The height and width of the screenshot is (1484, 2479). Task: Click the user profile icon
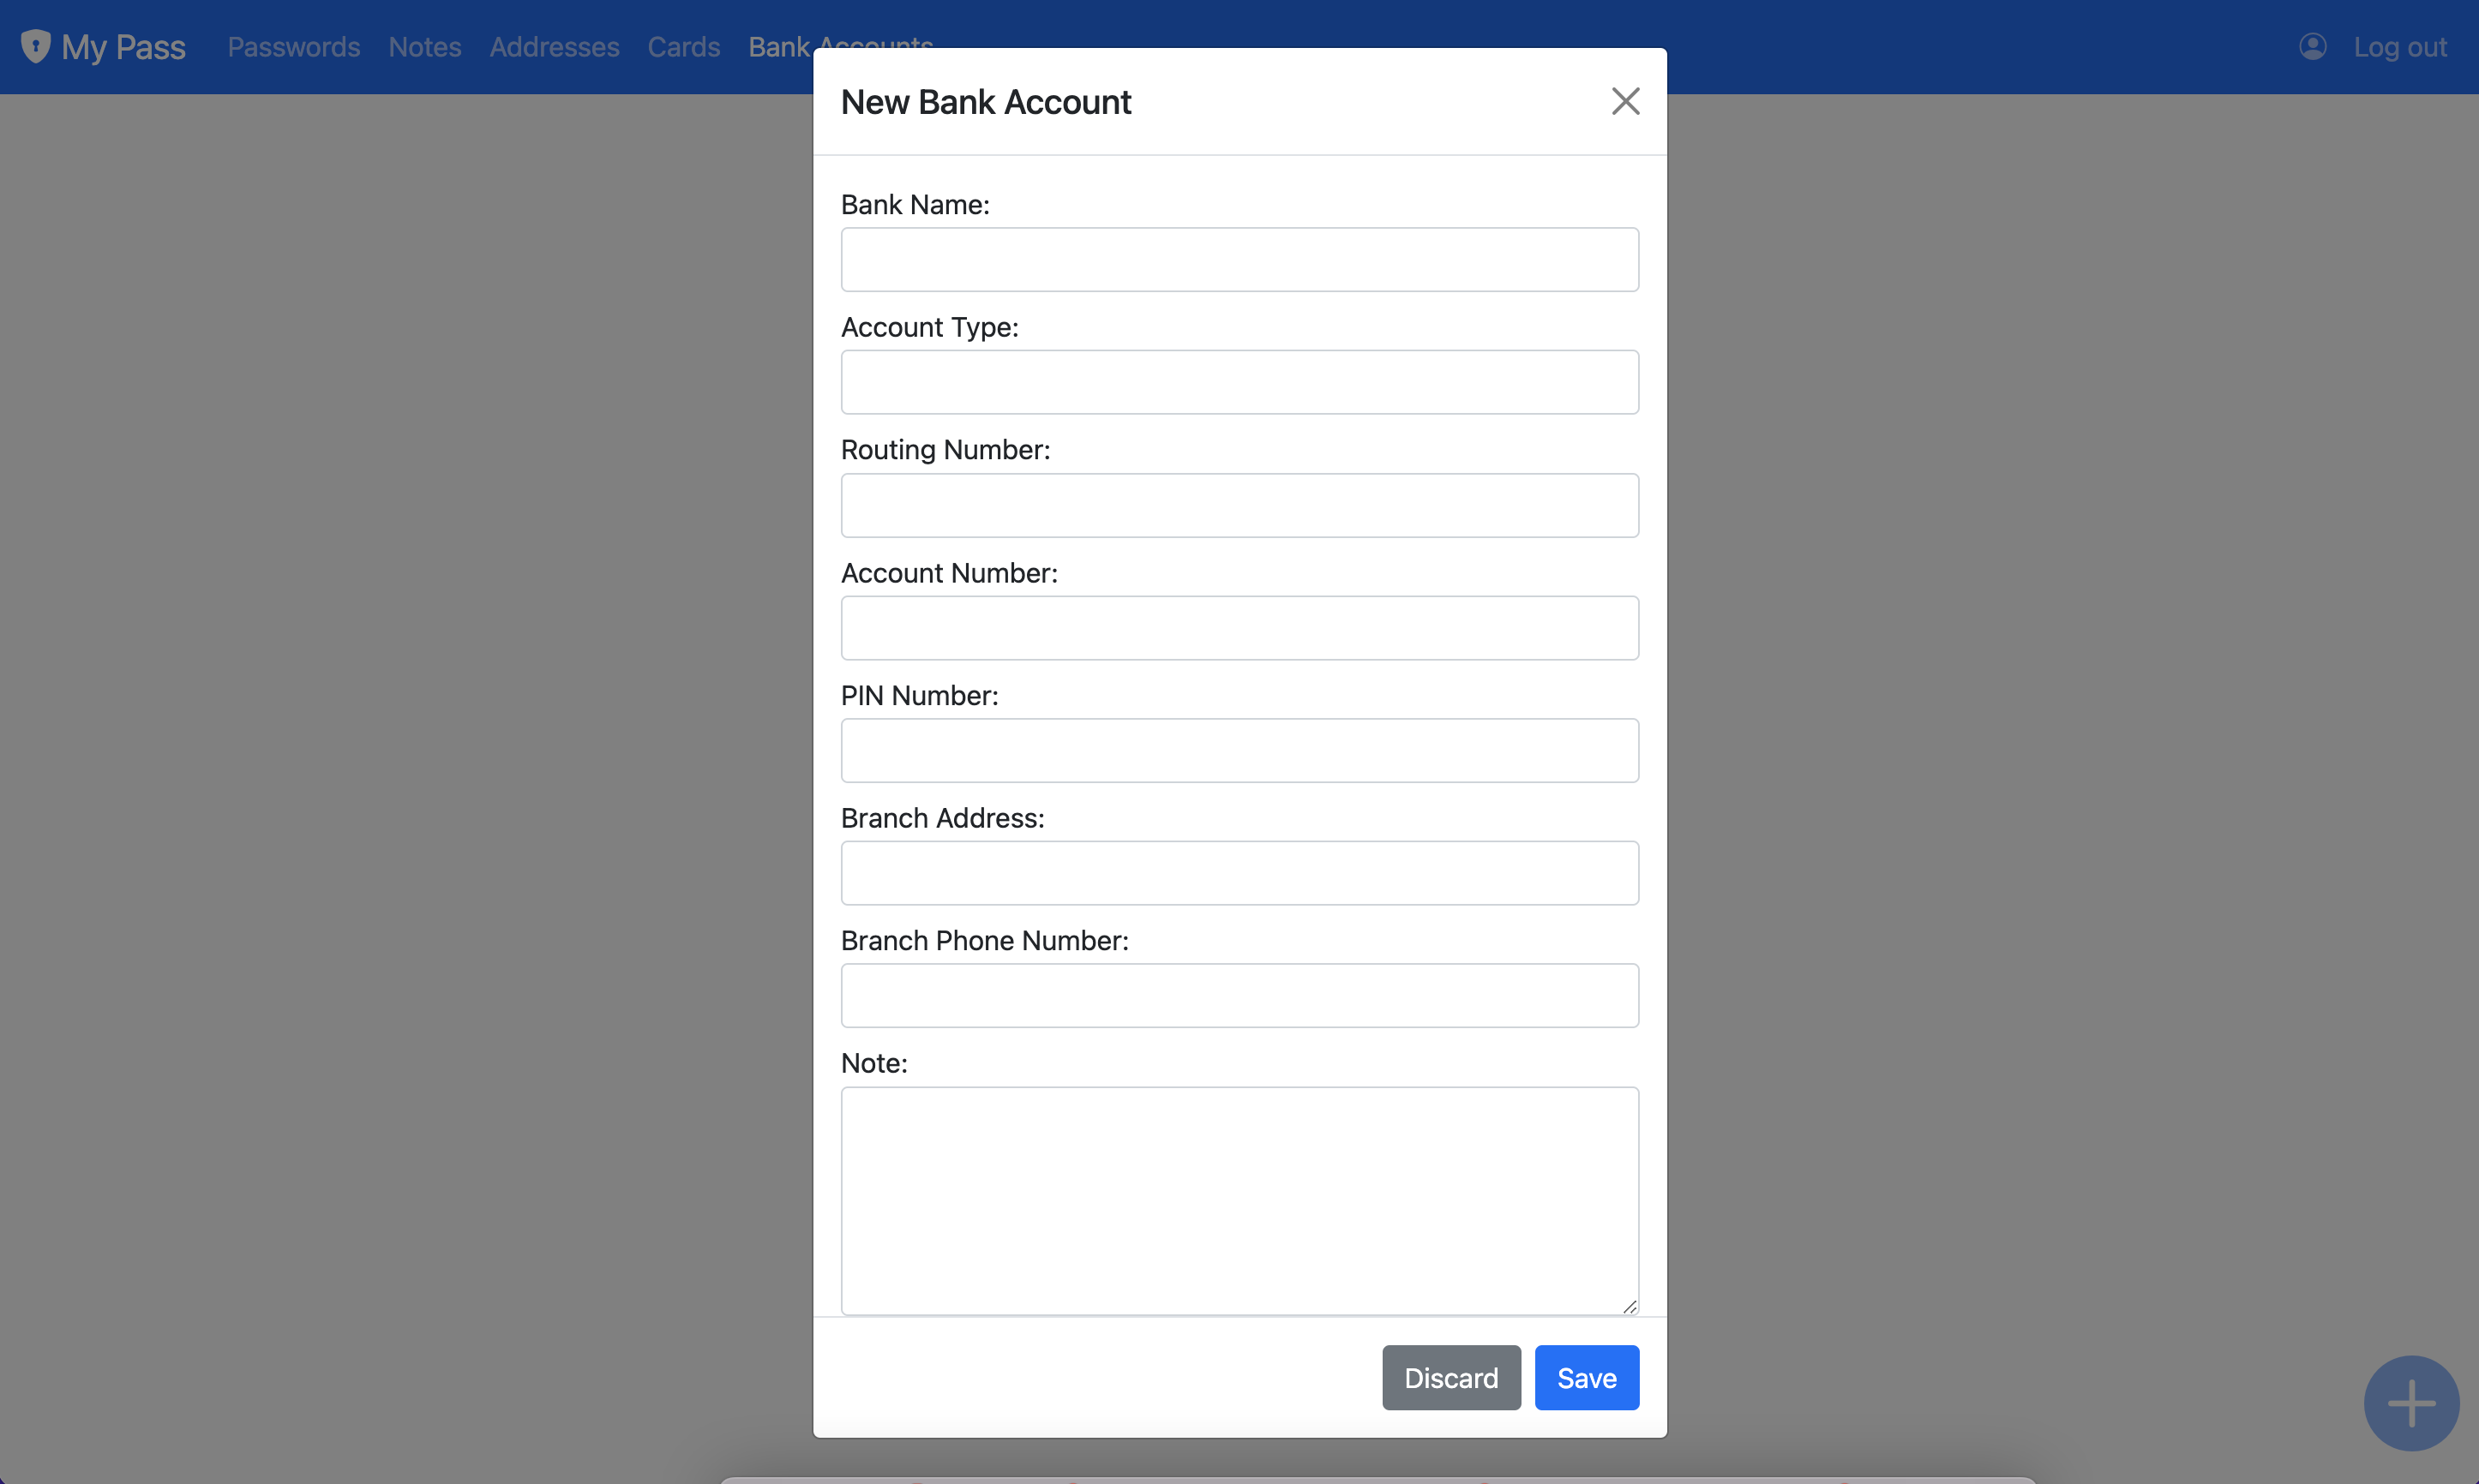(2312, 46)
